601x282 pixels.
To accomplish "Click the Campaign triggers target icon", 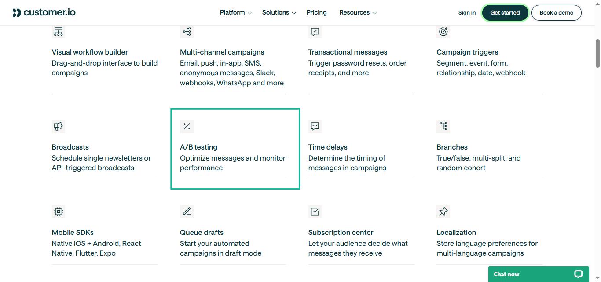I will pyautogui.click(x=443, y=31).
